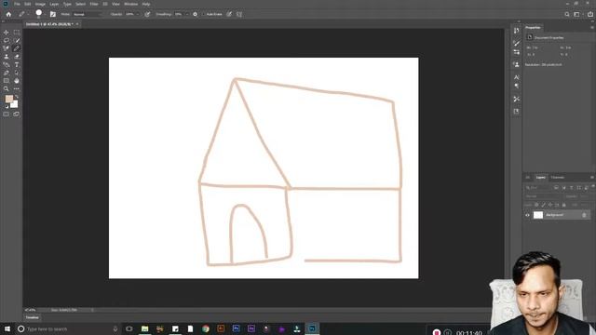The width and height of the screenshot is (596, 335).
Task: Open the Windows Start menu
Action: point(7,328)
